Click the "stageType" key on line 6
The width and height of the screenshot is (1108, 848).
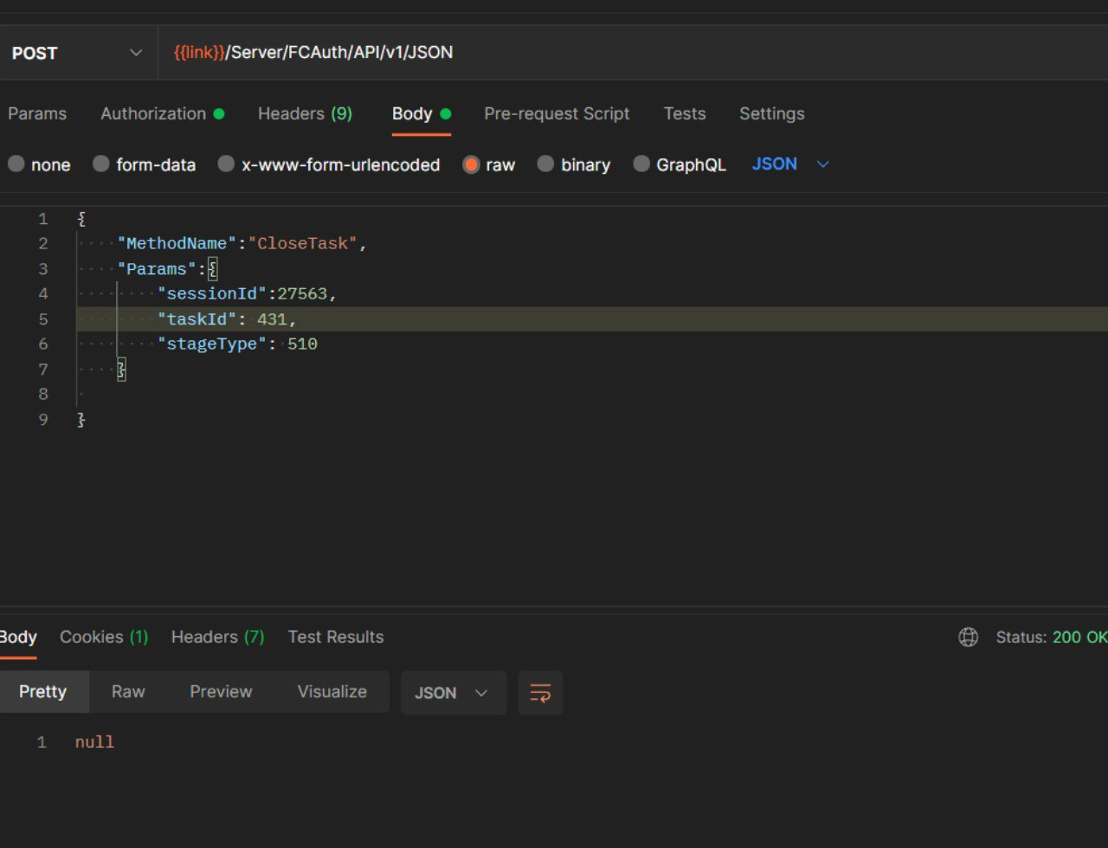[212, 344]
